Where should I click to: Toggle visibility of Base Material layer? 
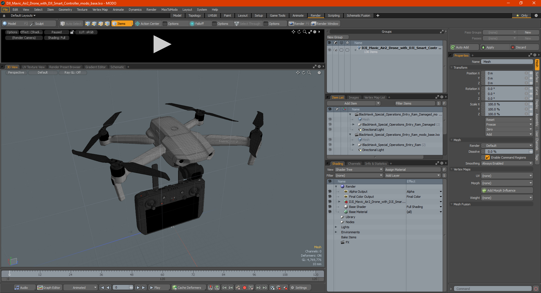coord(330,212)
